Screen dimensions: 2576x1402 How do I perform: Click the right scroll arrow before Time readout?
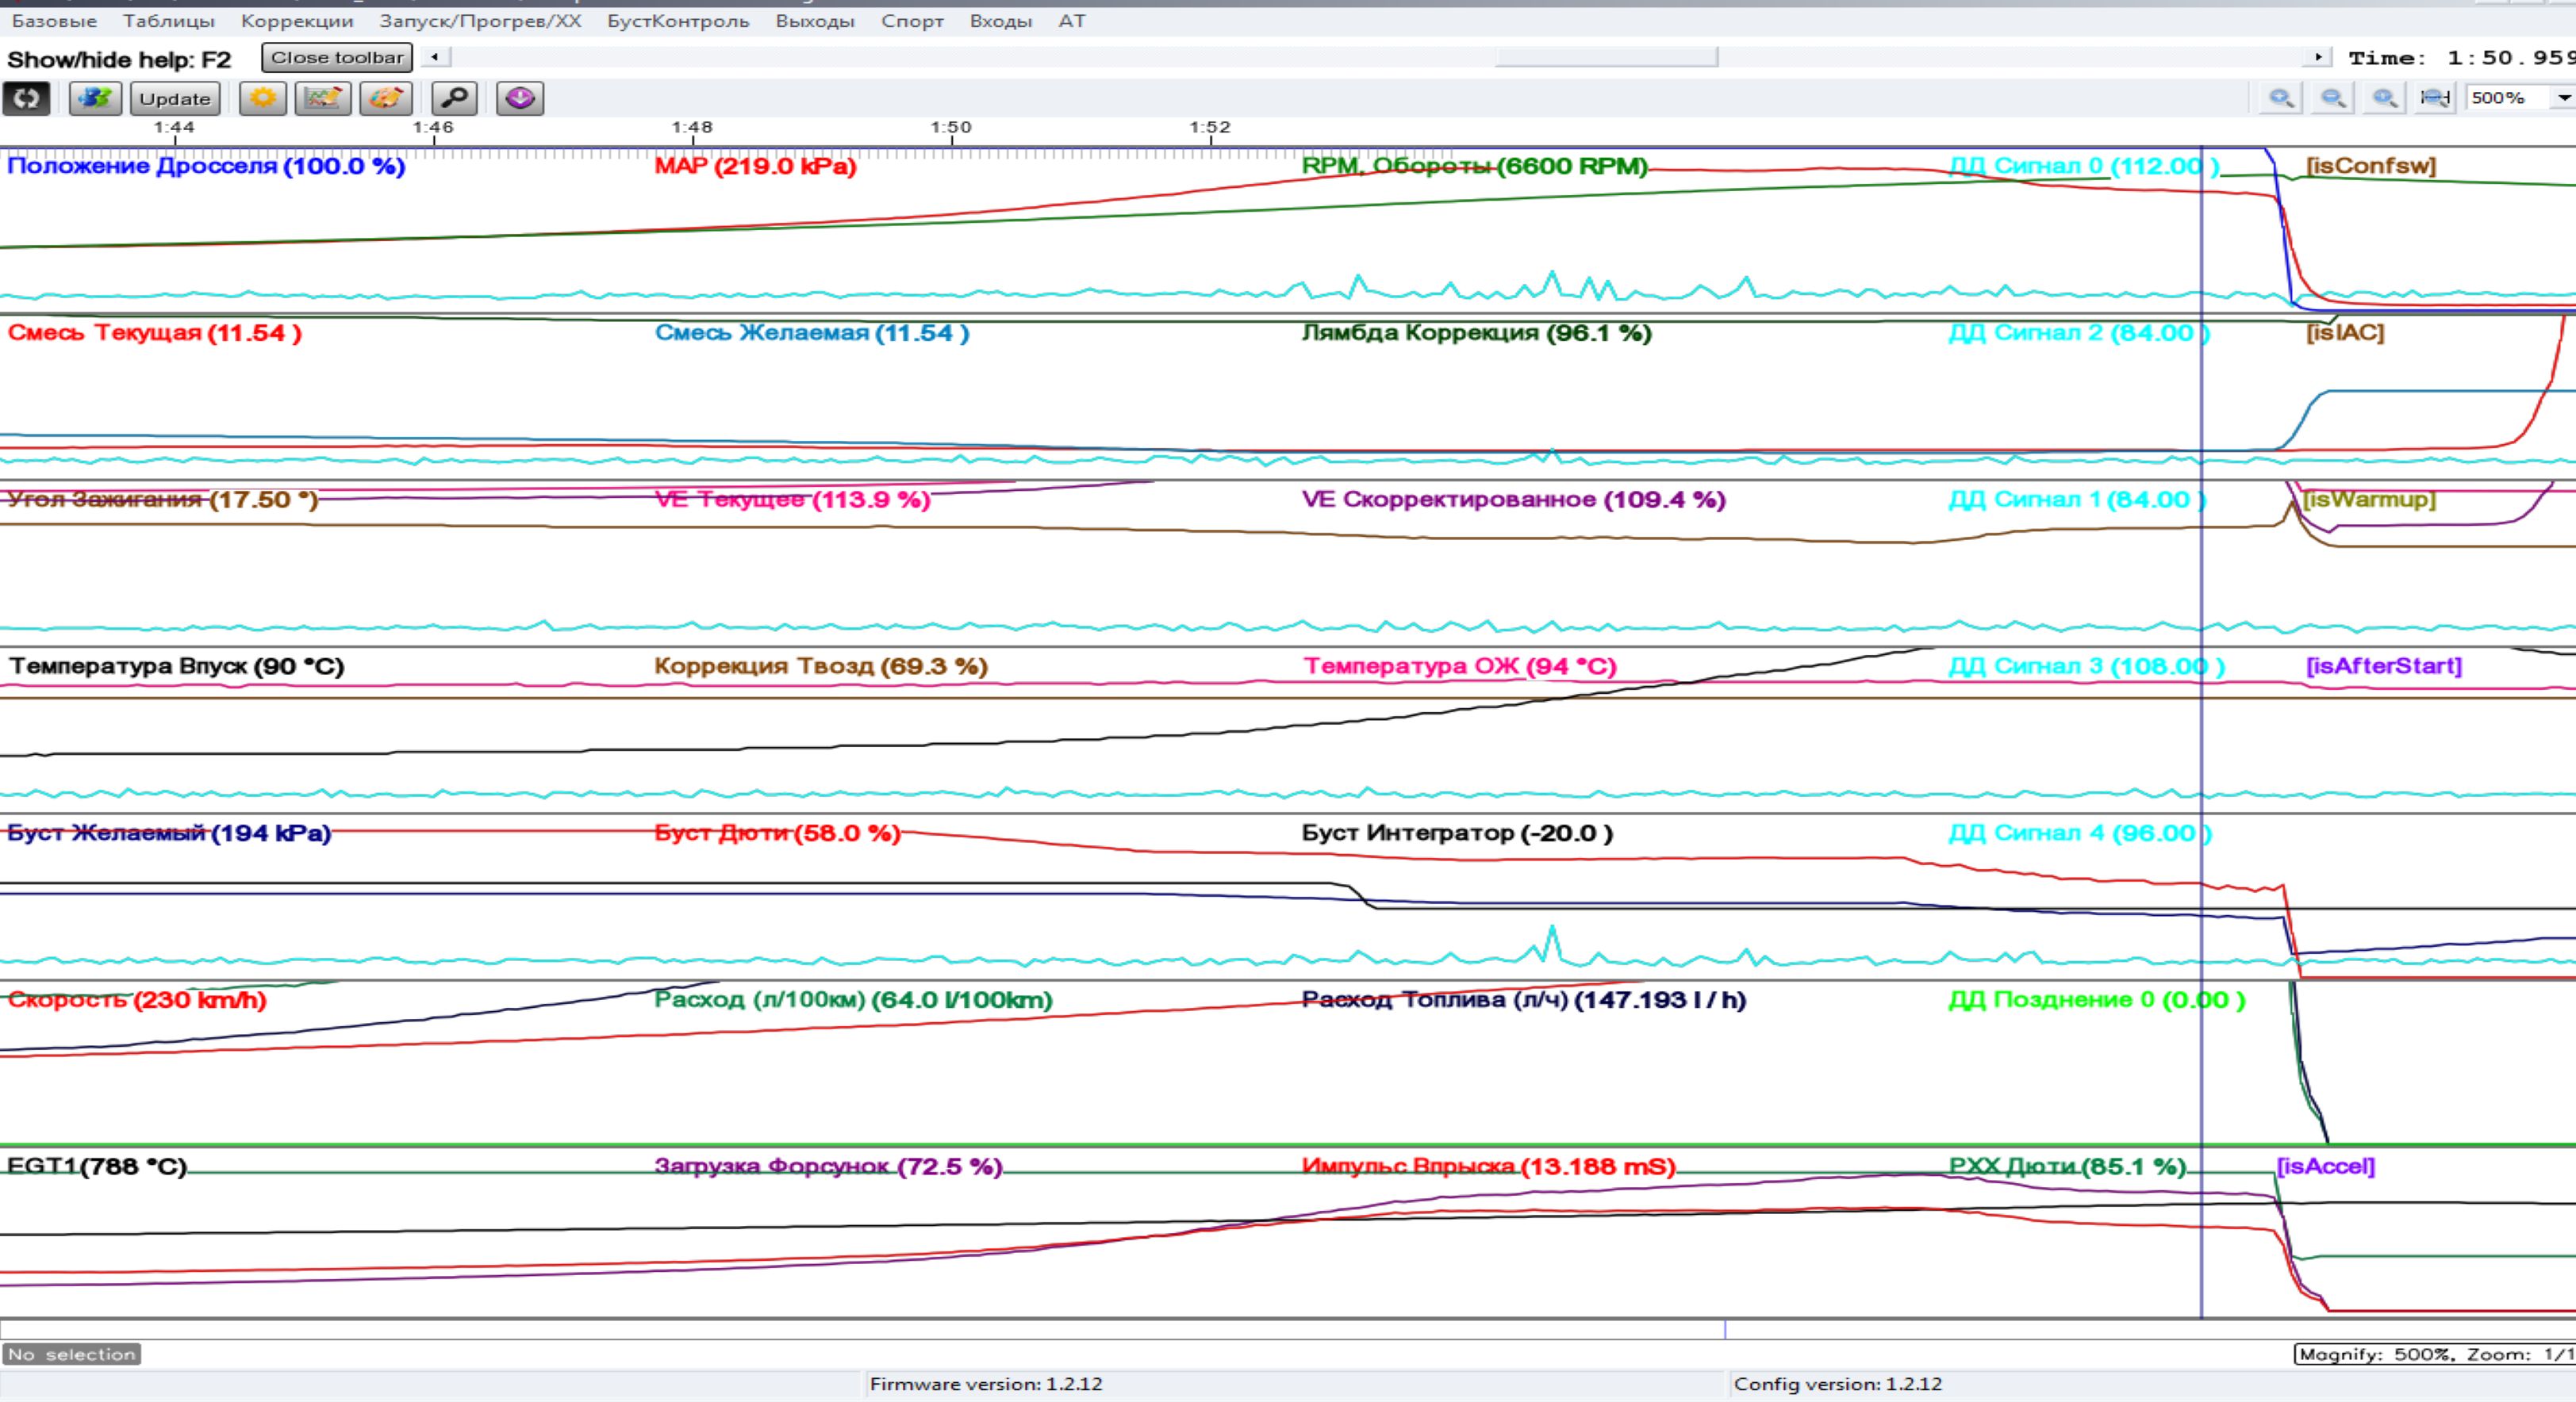[2318, 57]
